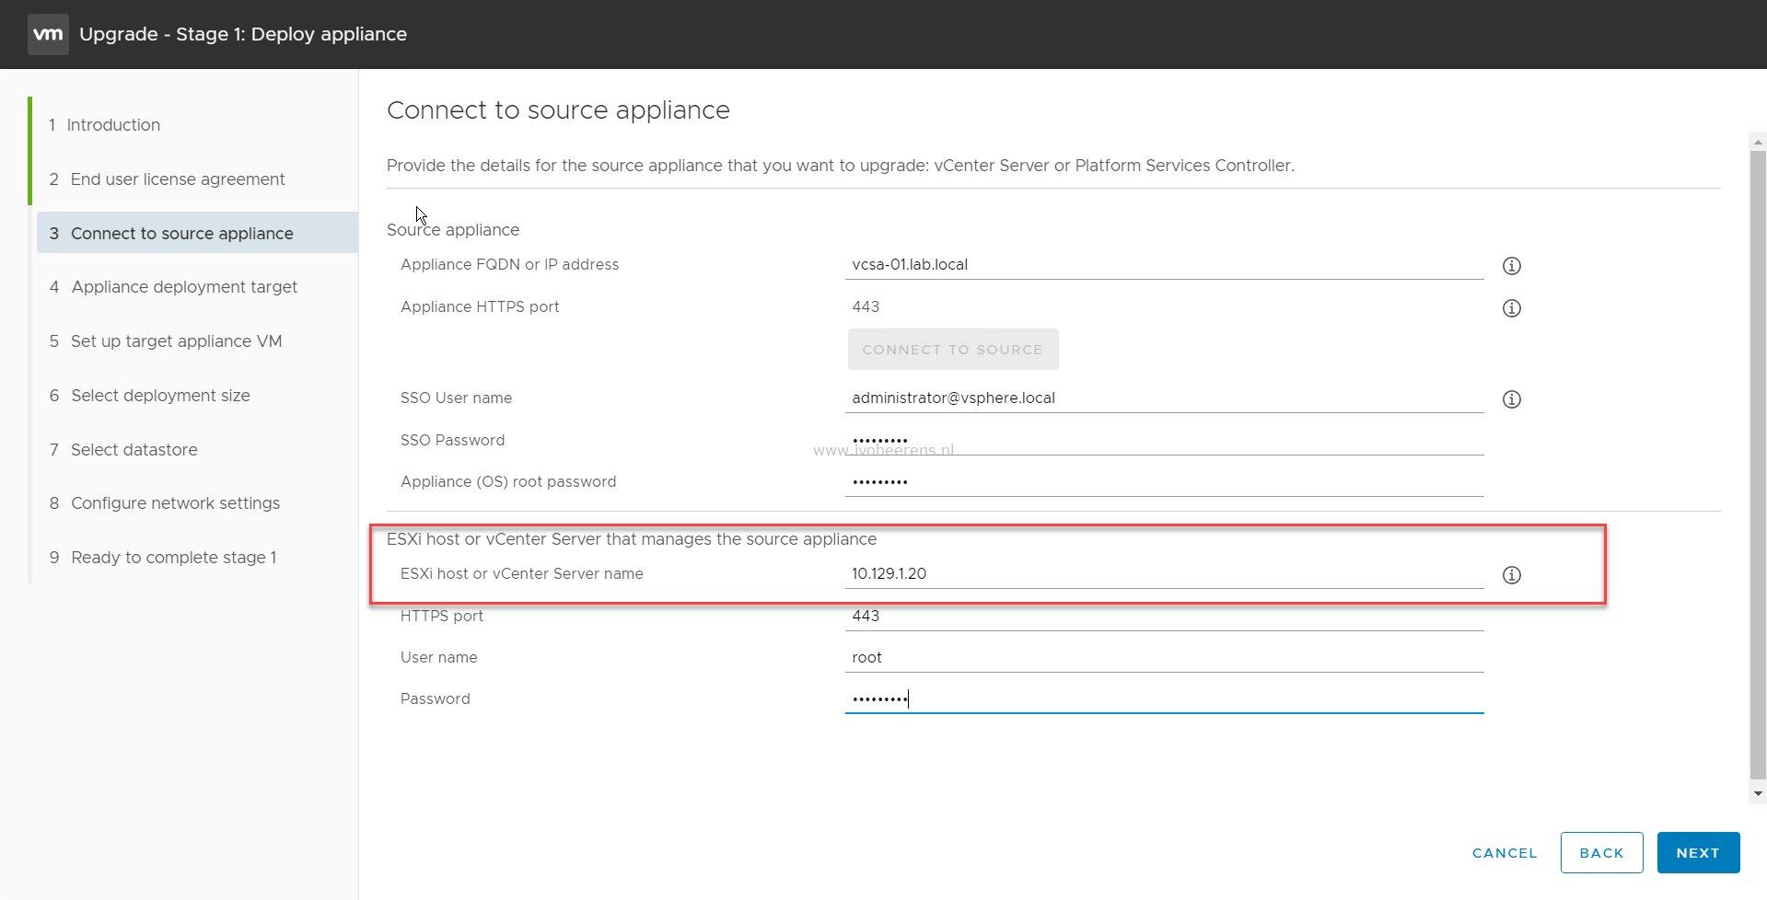Screen dimensions: 1767x900
Task: Focus the SSO User name field
Action: point(1164,398)
